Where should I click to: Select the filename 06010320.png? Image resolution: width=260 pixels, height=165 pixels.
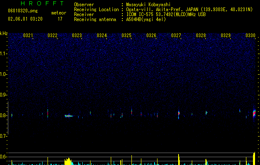click(23, 11)
